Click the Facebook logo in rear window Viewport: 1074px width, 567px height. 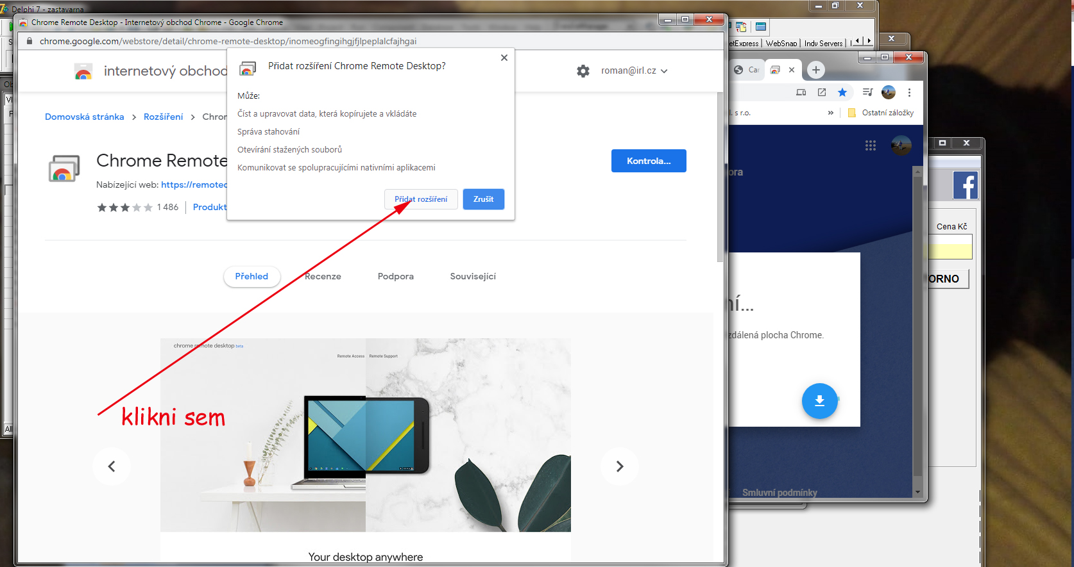point(965,186)
